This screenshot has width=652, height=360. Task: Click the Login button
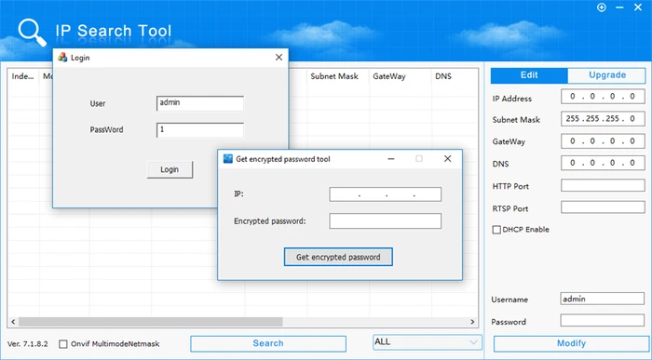point(170,169)
